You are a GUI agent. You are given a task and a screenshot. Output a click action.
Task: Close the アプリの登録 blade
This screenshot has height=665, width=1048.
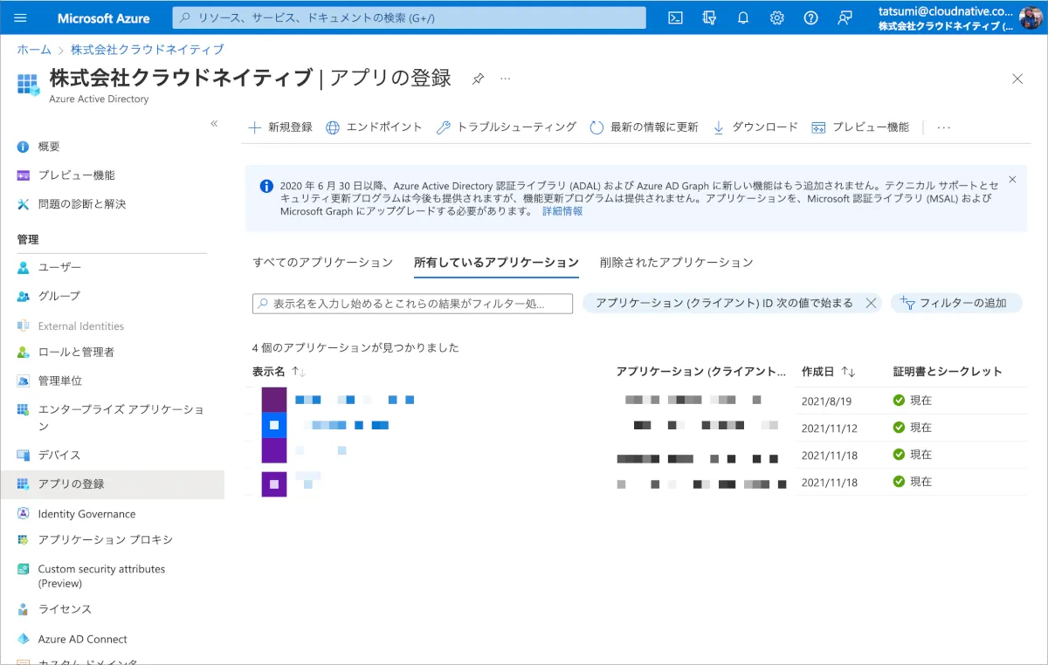pos(1017,79)
